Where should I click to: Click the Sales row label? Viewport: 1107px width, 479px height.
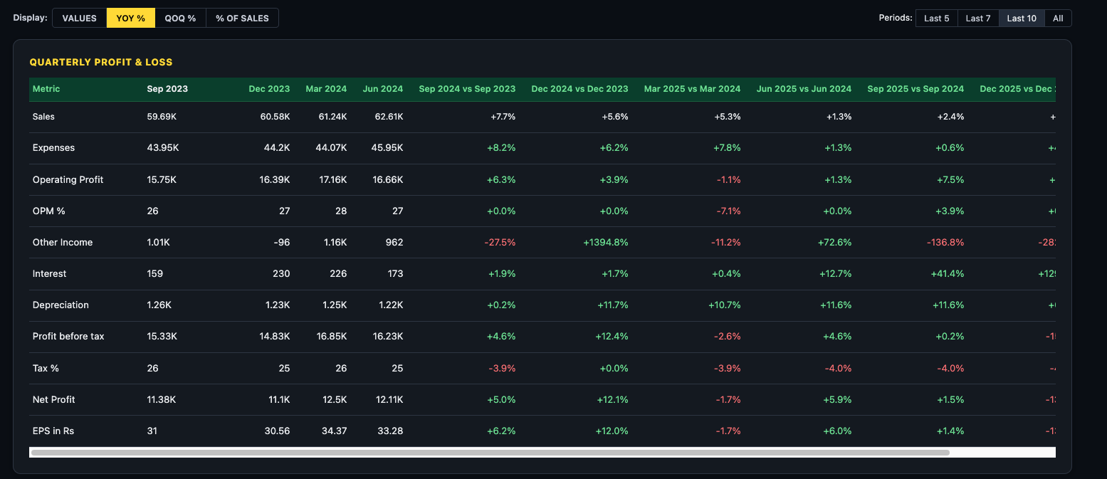coord(43,117)
